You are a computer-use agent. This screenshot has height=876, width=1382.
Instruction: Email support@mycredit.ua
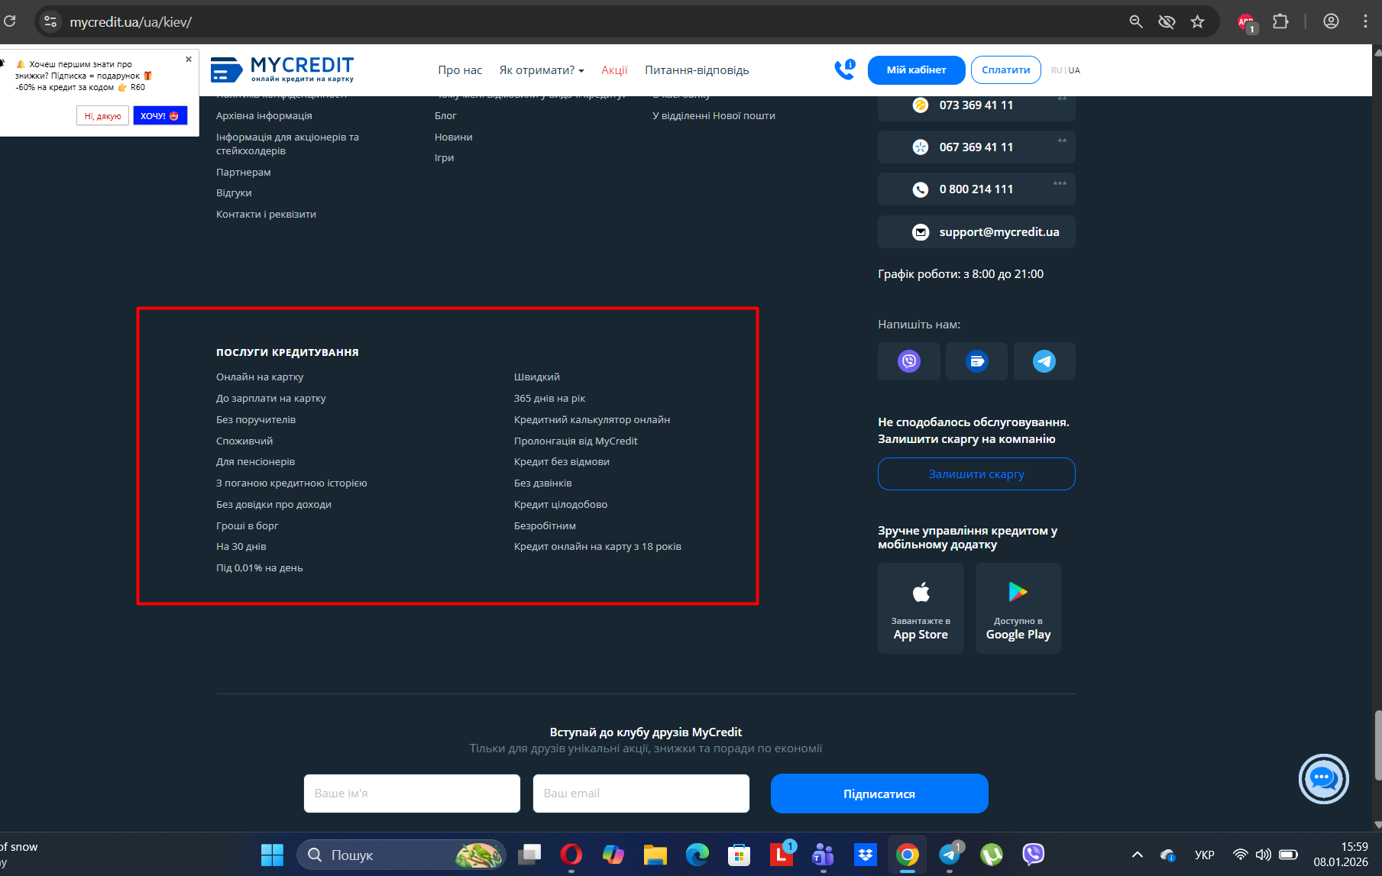[x=976, y=231]
